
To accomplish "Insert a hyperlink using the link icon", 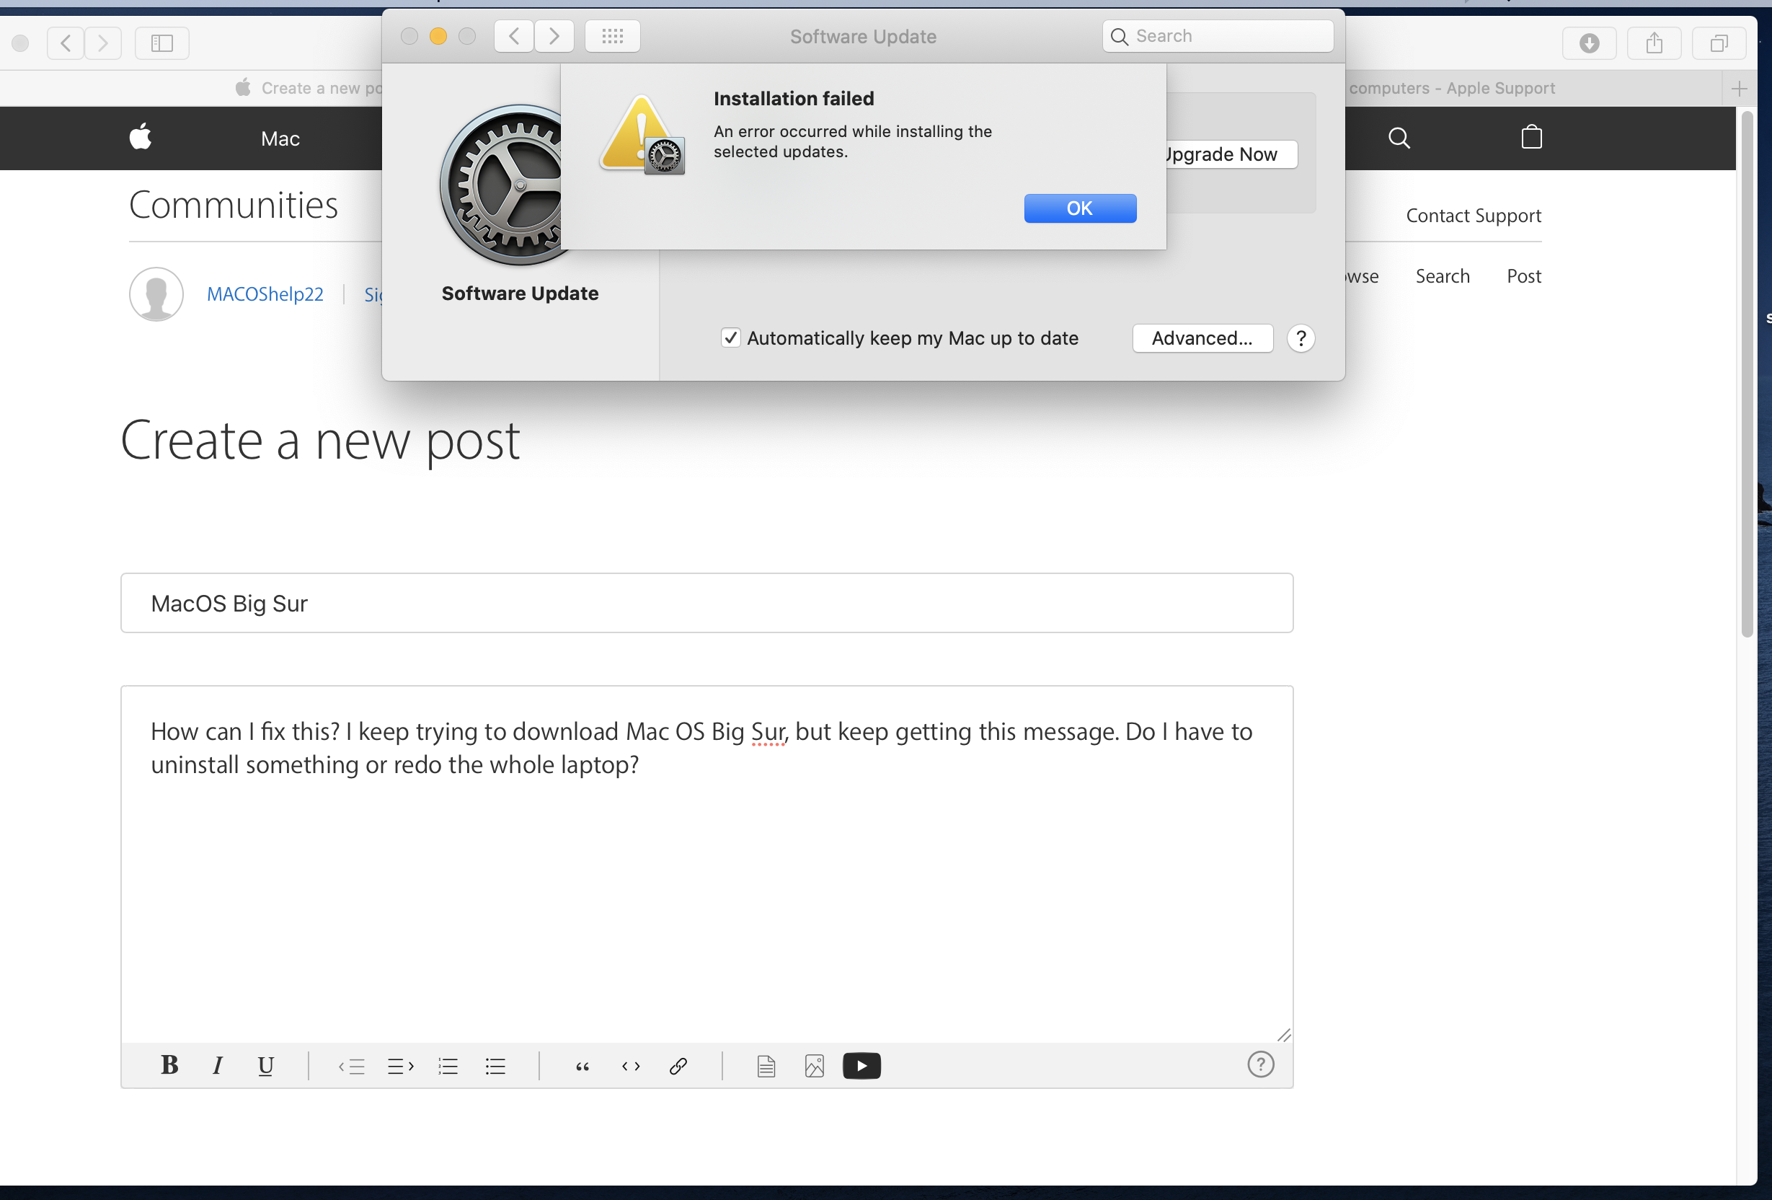I will pos(678,1066).
